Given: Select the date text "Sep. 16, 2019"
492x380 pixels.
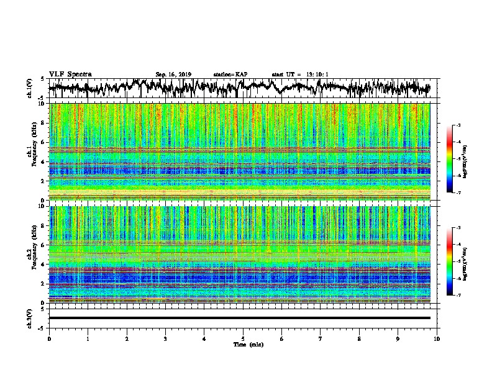Looking at the screenshot, I should point(173,75).
